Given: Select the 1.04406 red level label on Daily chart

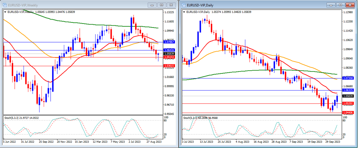Looking at the screenshot, I should pos(348,112).
